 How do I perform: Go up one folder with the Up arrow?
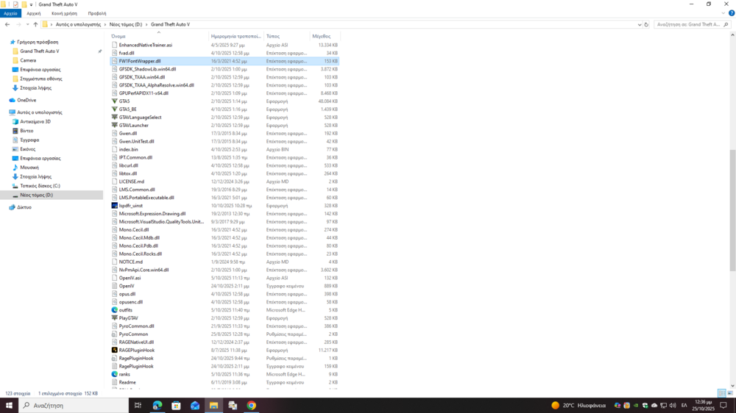[x=35, y=24]
